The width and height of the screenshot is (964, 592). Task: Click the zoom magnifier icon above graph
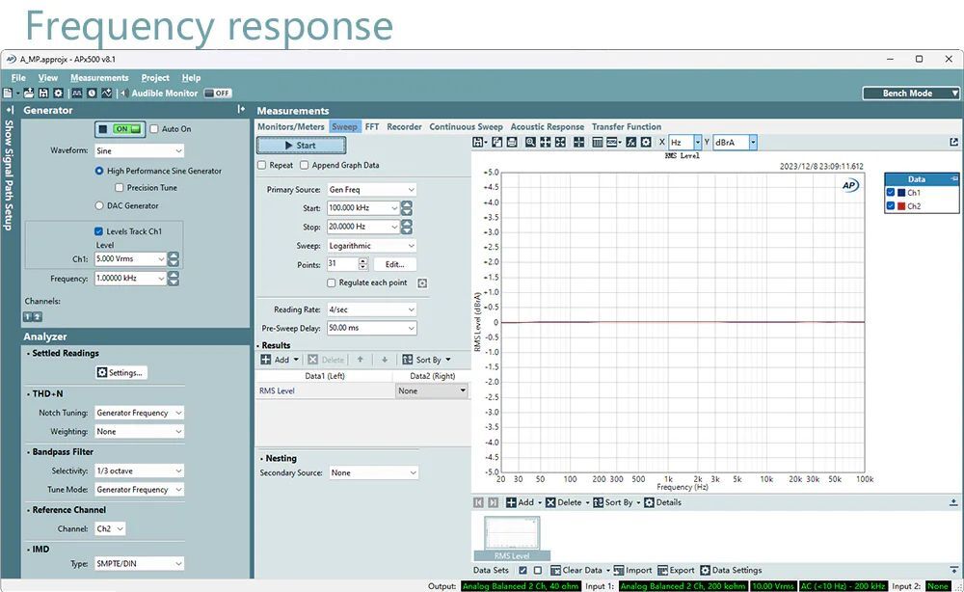tap(530, 142)
